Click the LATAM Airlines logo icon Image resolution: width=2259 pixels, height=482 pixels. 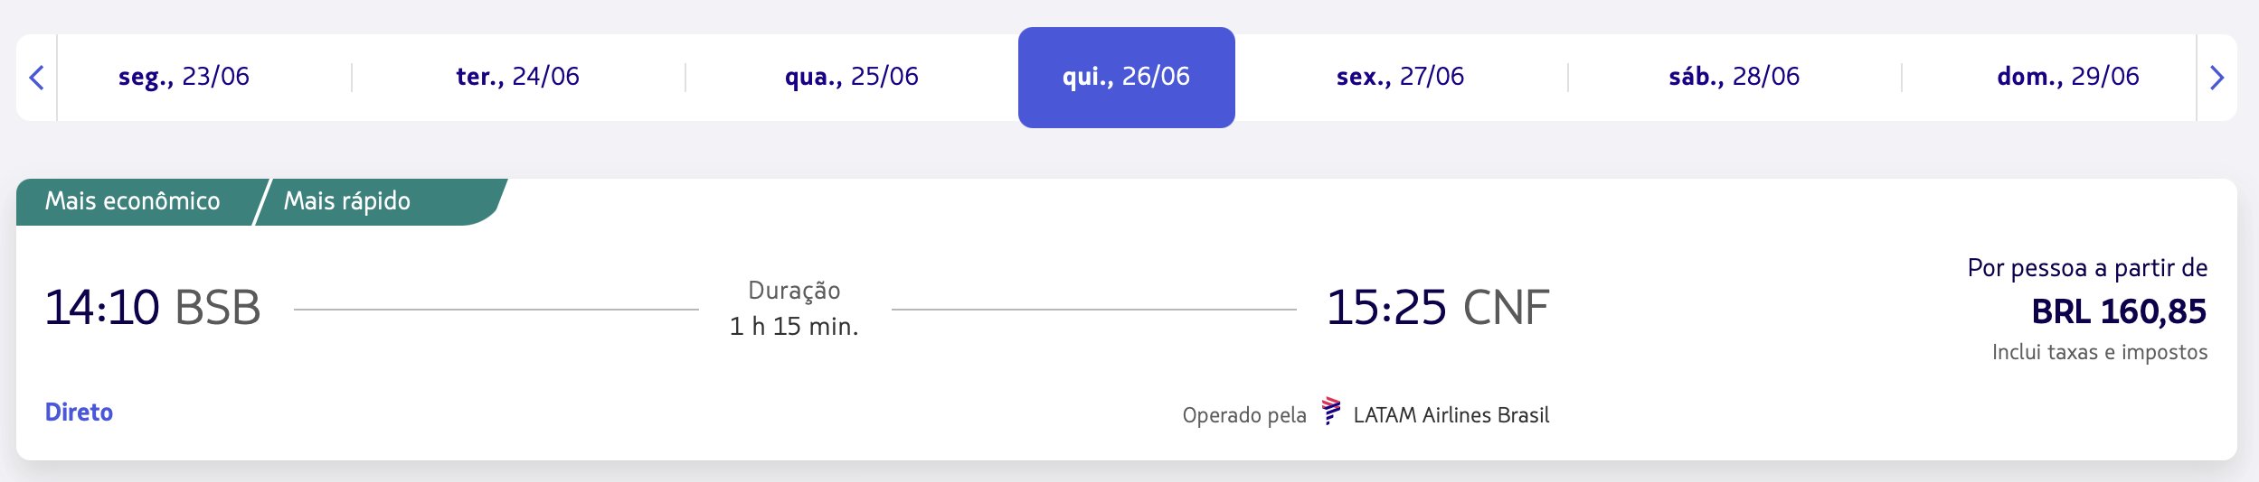click(1330, 412)
